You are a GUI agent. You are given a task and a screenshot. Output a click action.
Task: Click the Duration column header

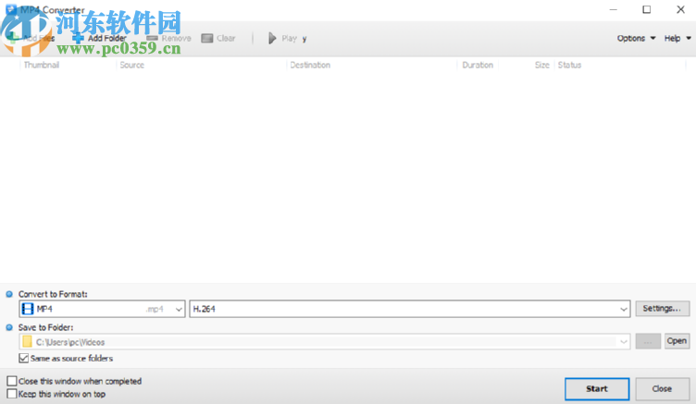[x=478, y=65]
